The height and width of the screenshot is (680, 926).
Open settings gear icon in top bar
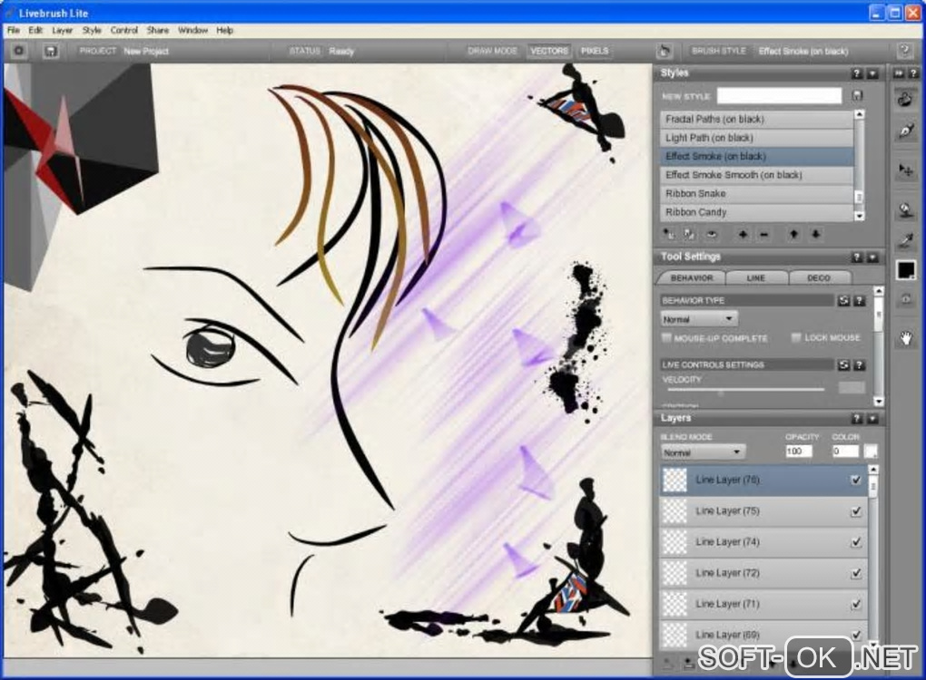[18, 51]
